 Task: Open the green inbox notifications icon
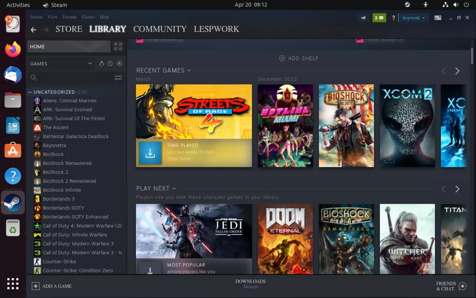coord(379,18)
